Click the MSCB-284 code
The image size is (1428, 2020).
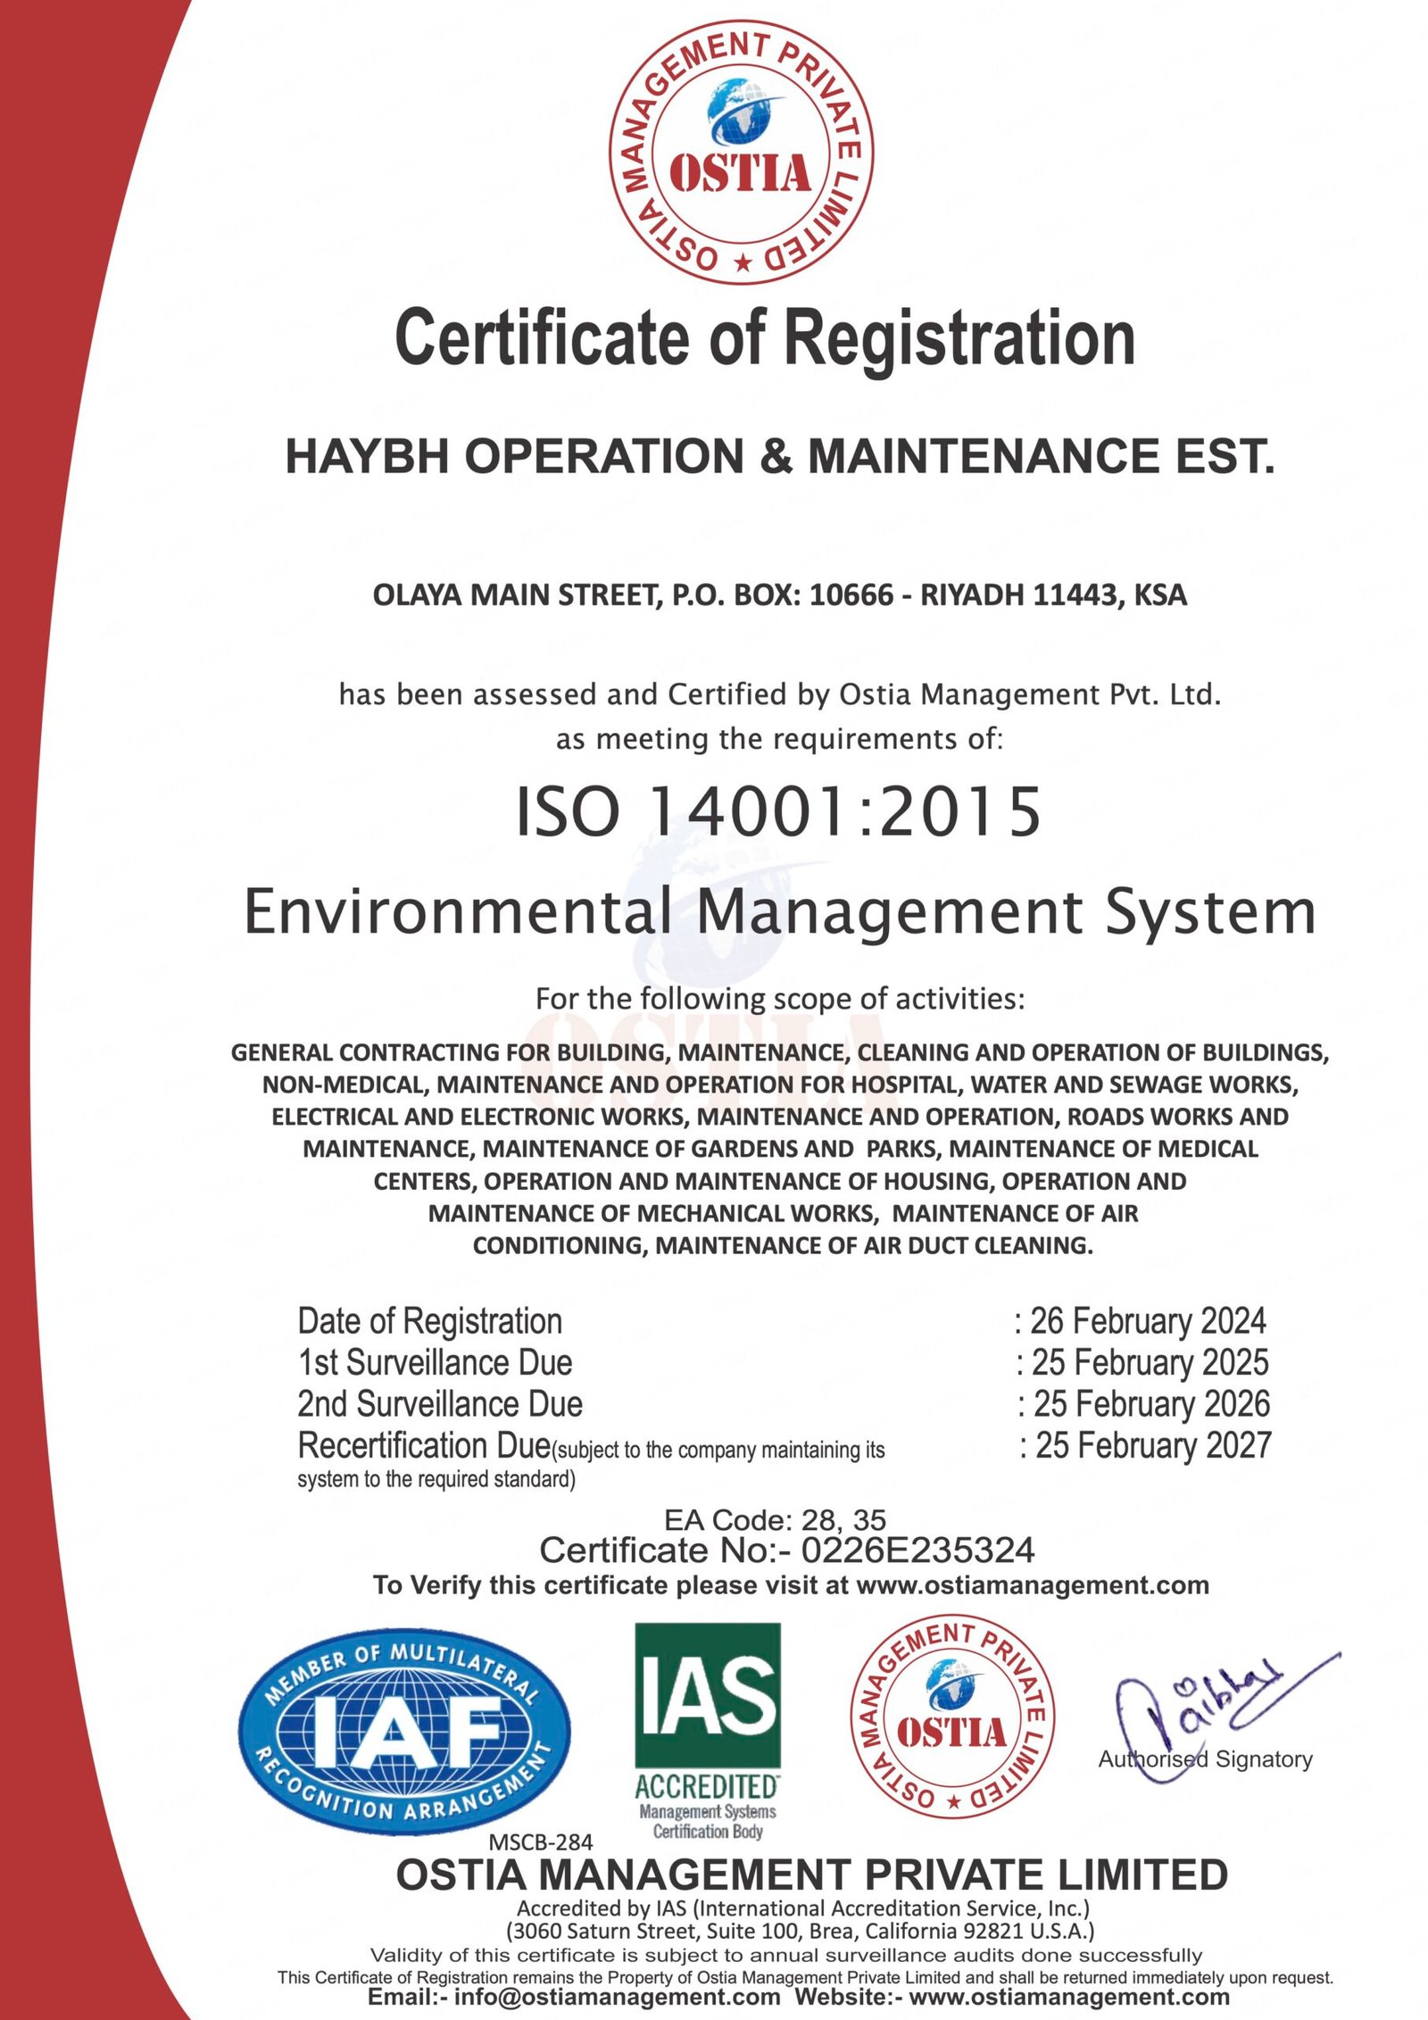[x=541, y=1841]
